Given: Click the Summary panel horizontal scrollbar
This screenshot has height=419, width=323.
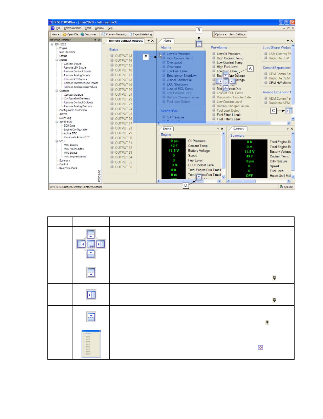Looking at the screenshot, I should pos(259,181).
